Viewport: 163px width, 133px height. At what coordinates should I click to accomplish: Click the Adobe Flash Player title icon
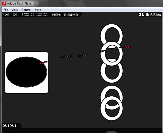(x=4, y=4)
